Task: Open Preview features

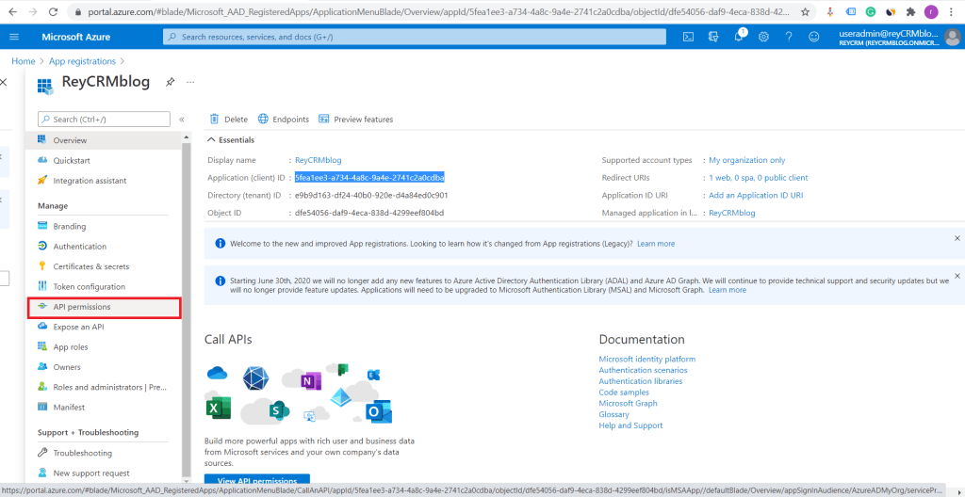Action: [356, 120]
